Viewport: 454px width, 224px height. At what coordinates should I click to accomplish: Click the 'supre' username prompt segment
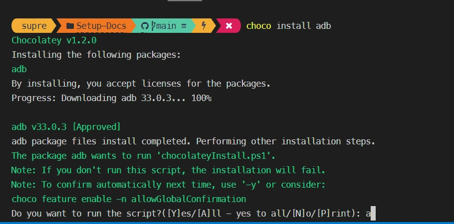34,25
